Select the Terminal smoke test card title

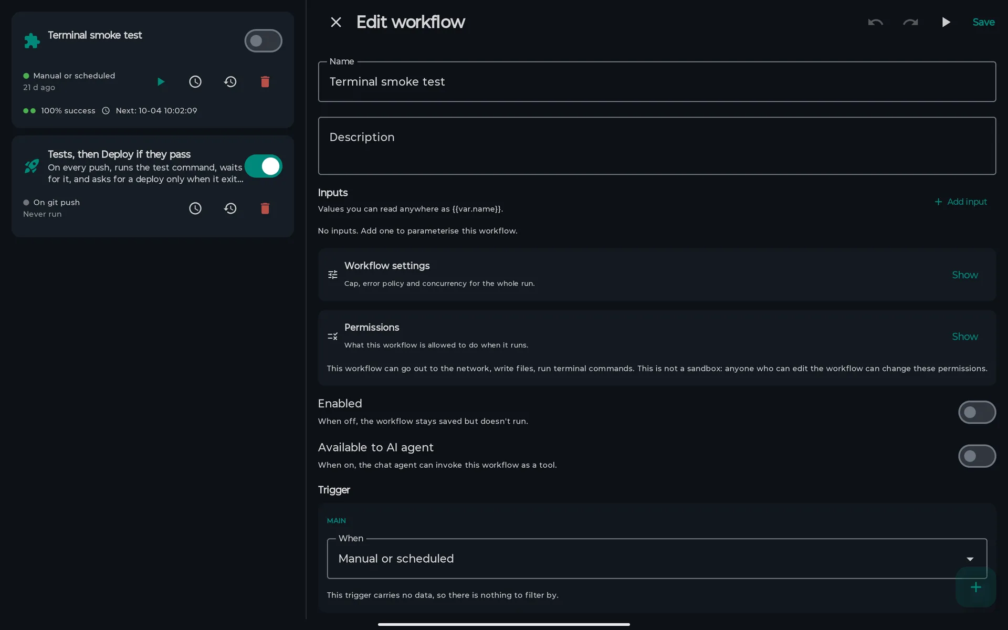pyautogui.click(x=95, y=35)
